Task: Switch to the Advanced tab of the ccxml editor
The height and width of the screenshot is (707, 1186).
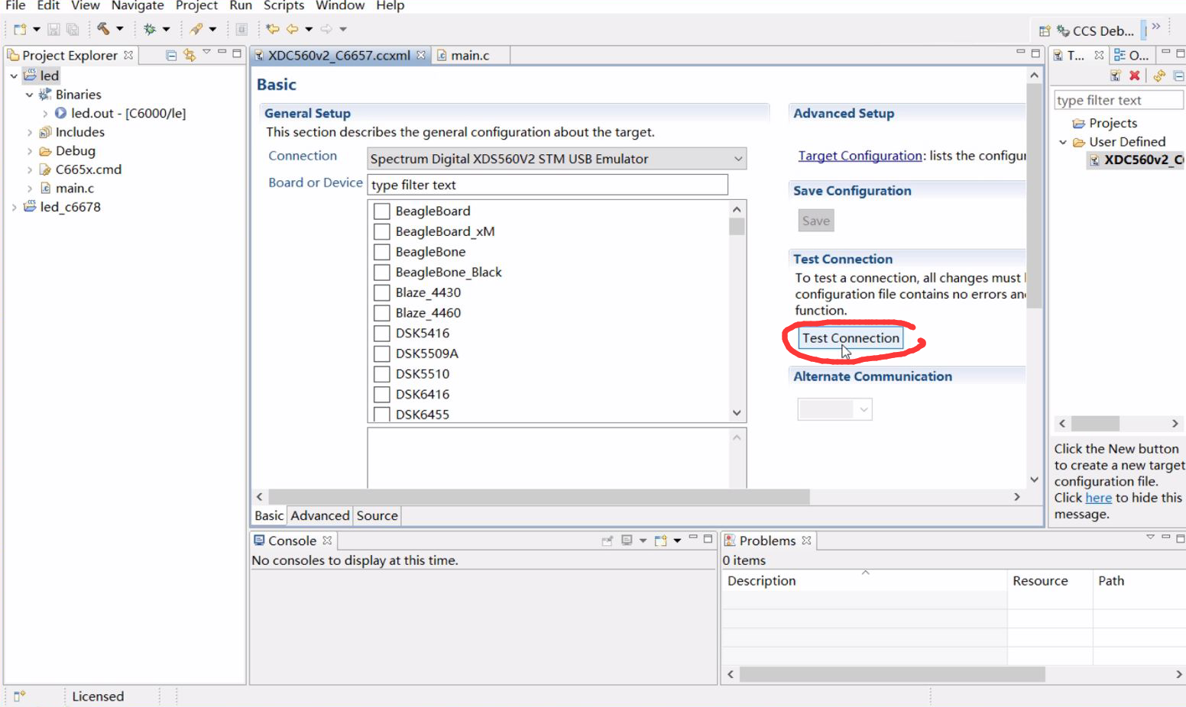Action: pos(319,515)
